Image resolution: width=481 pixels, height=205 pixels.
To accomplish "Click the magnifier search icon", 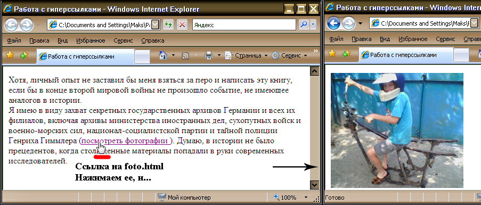I will [304, 24].
